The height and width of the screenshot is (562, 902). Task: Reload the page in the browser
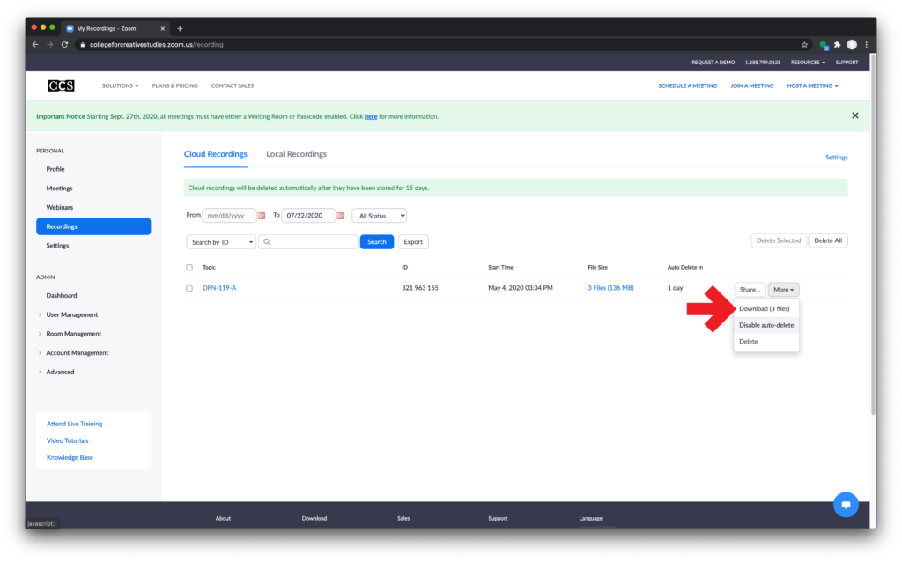pos(64,45)
